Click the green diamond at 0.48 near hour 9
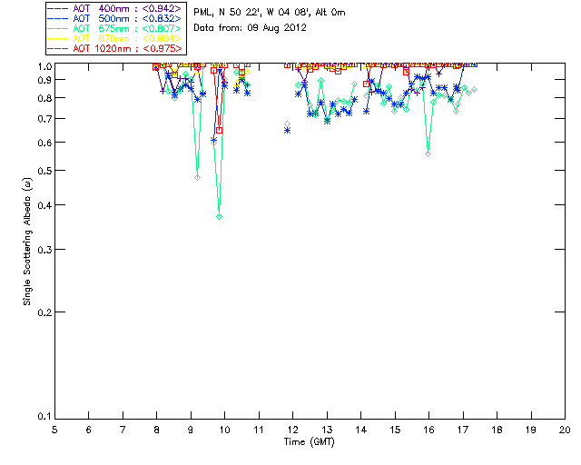Viewport: 581px width, 465px height. coord(198,178)
